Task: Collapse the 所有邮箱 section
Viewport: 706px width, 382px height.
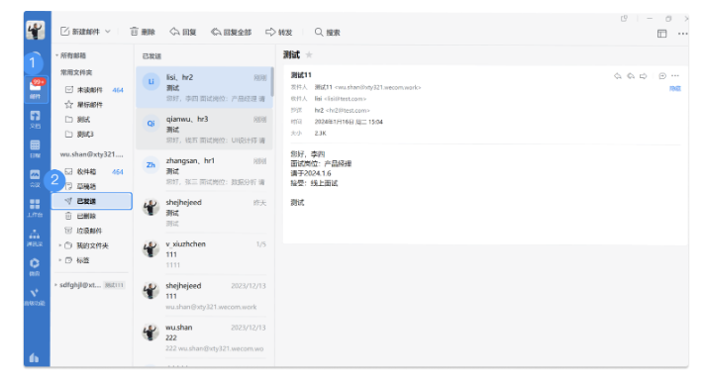Action: click(x=57, y=55)
